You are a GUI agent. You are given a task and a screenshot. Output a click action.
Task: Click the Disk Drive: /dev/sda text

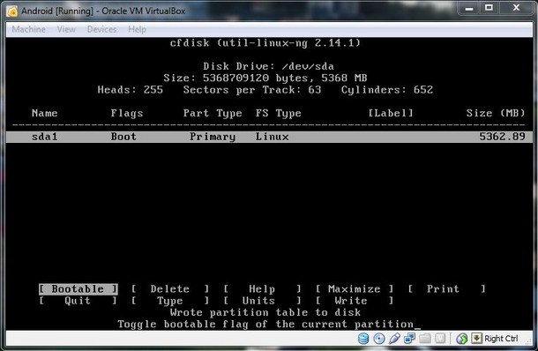coord(268,66)
